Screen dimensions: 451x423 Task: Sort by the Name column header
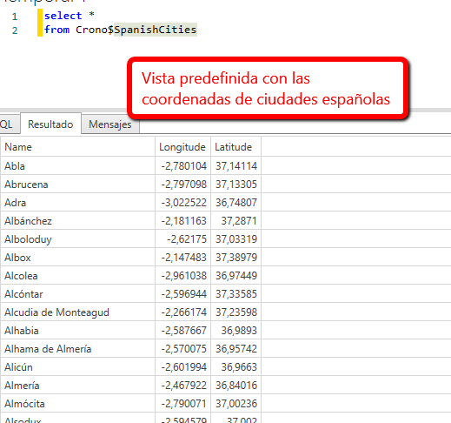pyautogui.click(x=77, y=147)
